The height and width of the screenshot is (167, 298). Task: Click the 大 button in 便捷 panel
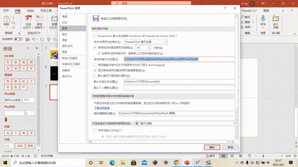tap(23, 68)
